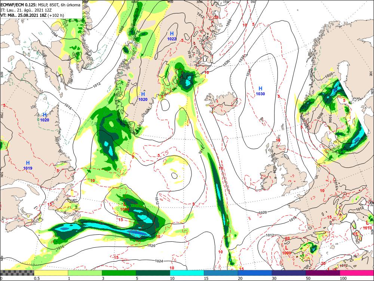Click the 'IT: Lau.. 21. ágú.. 2021 12Z' line
The image size is (374, 281).
pos(26,10)
